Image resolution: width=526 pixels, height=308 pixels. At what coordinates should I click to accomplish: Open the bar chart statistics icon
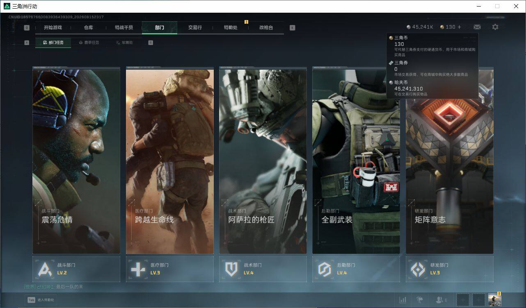pyautogui.click(x=403, y=300)
